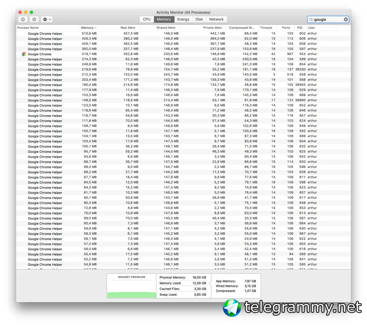Switch to the CPU tab
The image size is (367, 325).
point(147,19)
